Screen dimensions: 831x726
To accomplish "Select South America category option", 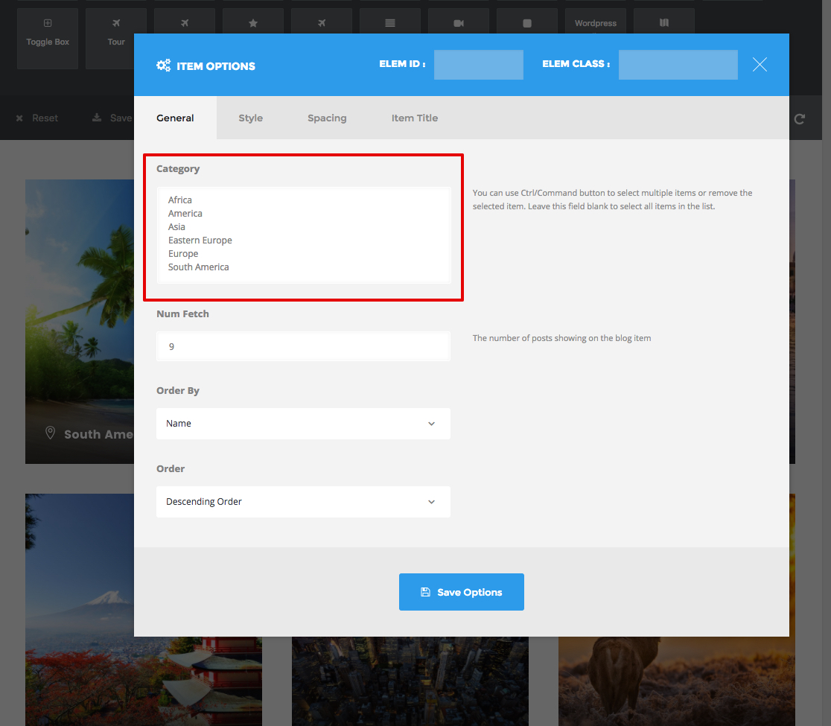I will [x=199, y=267].
